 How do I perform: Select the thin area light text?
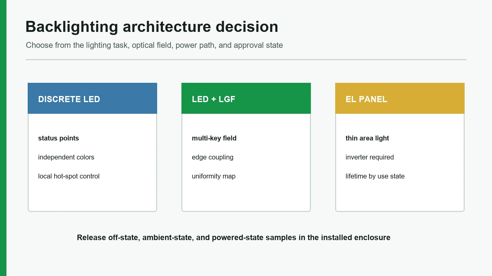367,138
